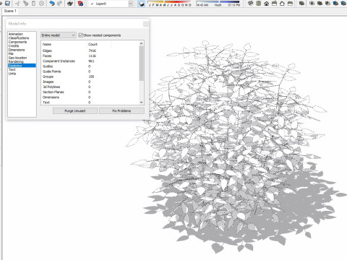
Task: Select the Top view icon
Action: pos(259,4)
